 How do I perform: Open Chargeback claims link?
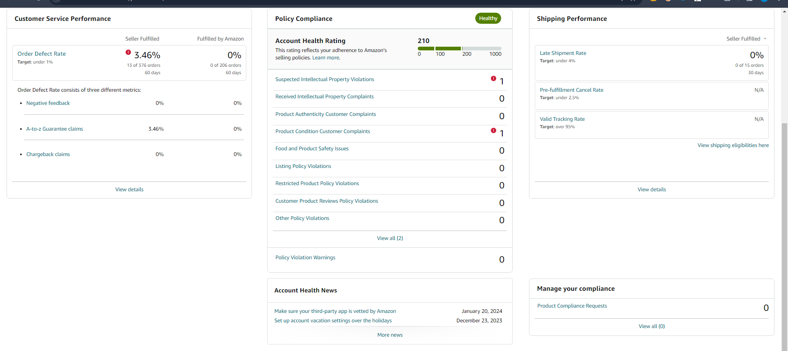click(x=48, y=154)
